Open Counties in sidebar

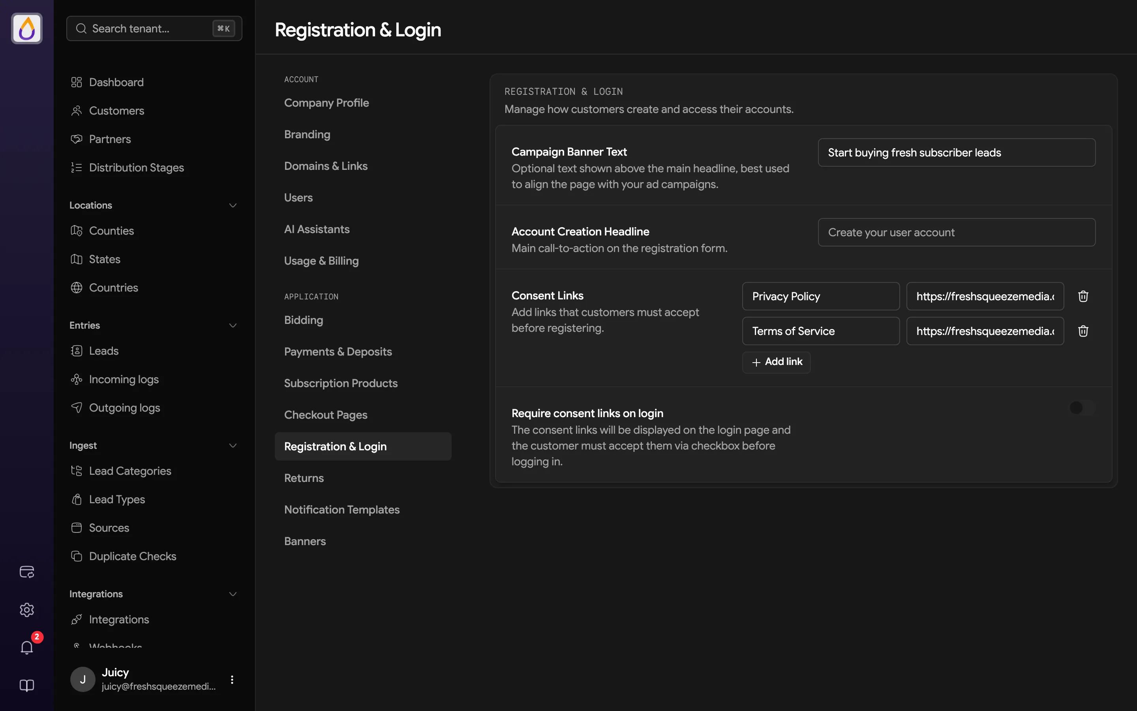pyautogui.click(x=154, y=231)
